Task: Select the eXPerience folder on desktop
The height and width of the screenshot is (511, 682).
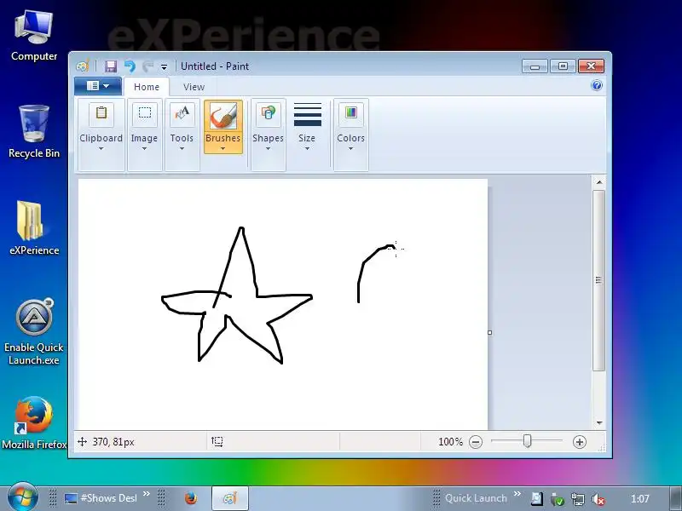Action: (34, 227)
